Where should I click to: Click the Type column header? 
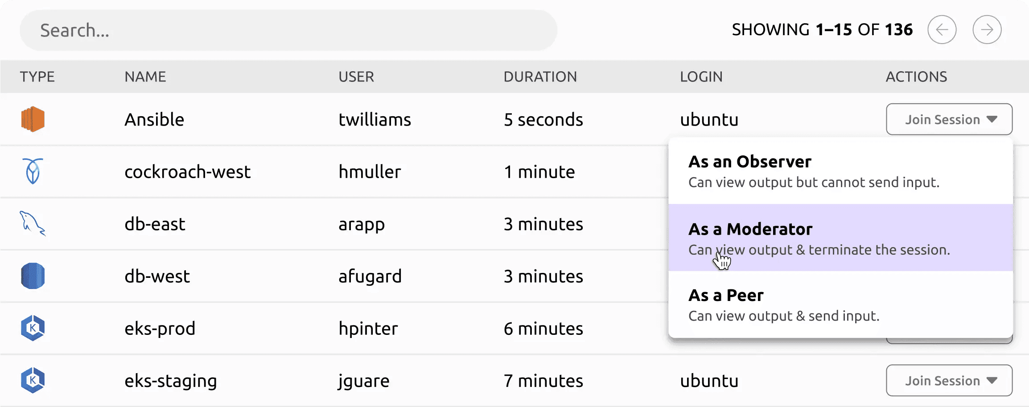[37, 77]
